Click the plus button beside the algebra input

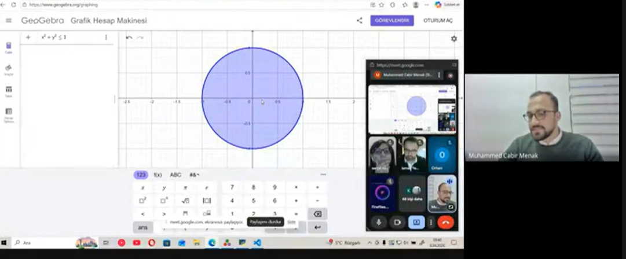[x=28, y=37]
